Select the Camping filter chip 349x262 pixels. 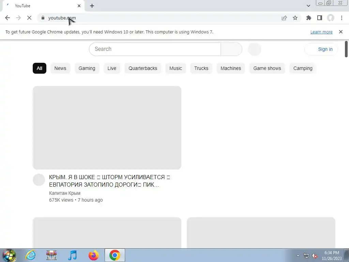point(303,68)
